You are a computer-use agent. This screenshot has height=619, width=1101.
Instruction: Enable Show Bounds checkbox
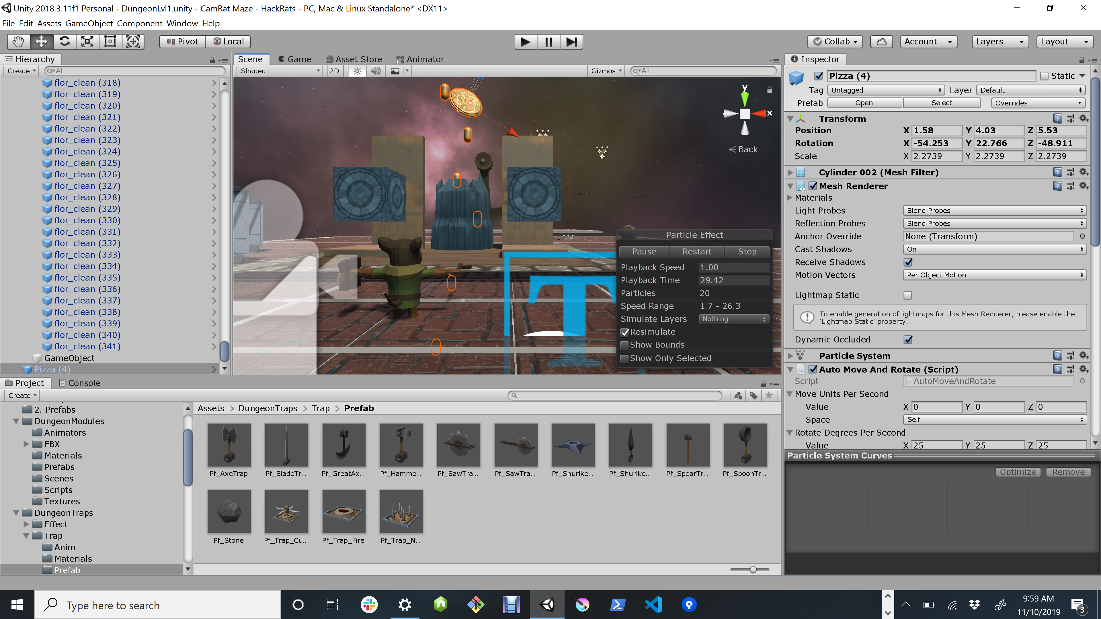[624, 345]
